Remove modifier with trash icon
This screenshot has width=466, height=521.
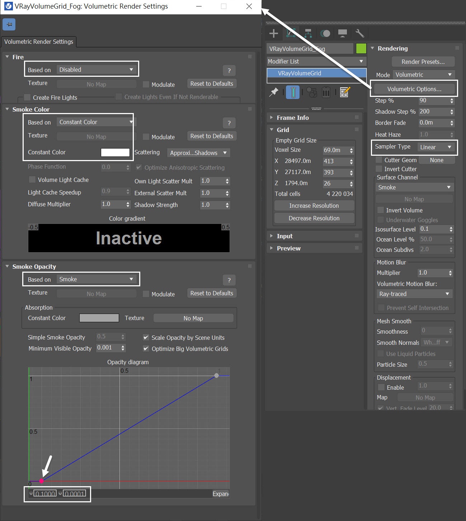(x=326, y=92)
